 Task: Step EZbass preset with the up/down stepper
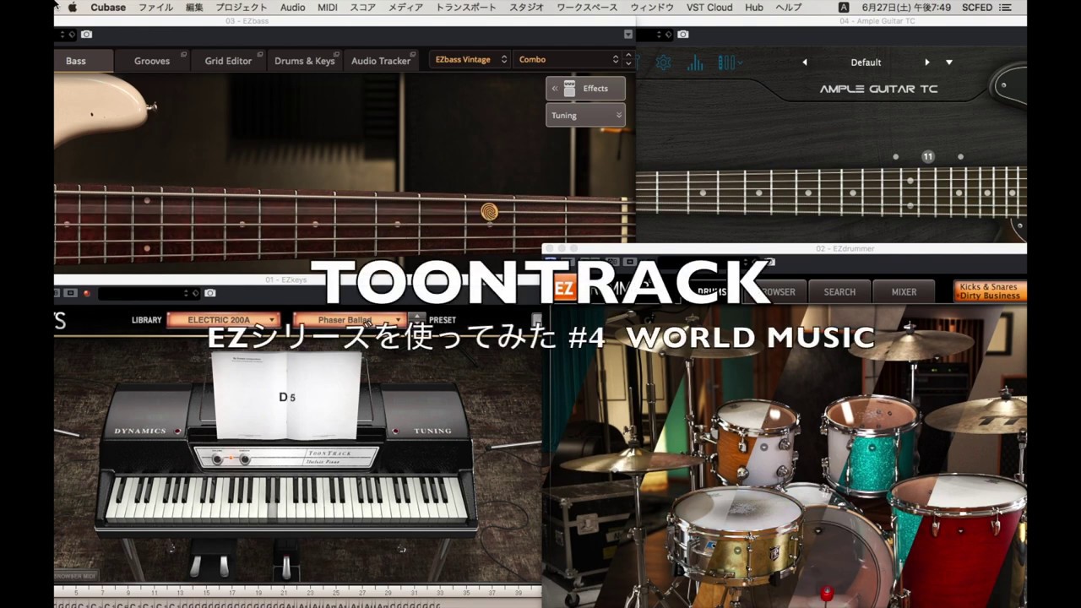pos(627,59)
